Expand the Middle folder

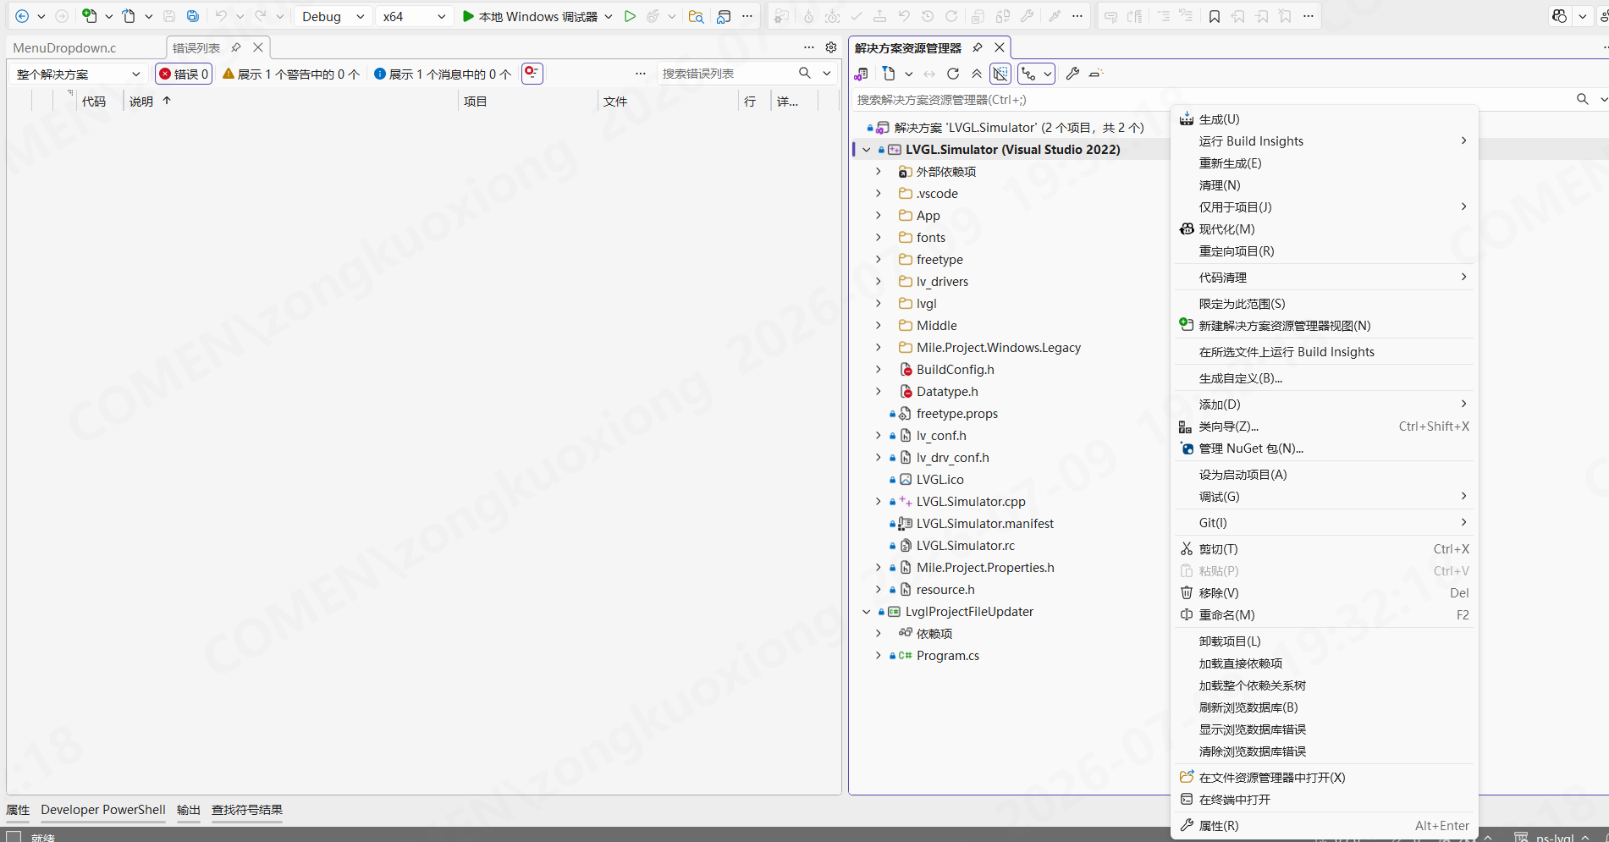879,326
